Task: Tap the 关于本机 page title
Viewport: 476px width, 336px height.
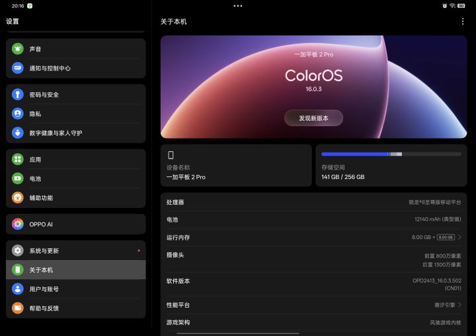Action: coord(173,22)
